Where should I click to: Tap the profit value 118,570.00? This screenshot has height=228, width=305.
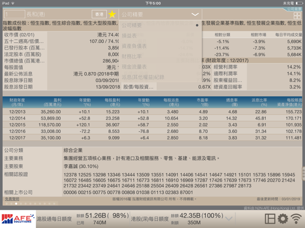pos(50,125)
